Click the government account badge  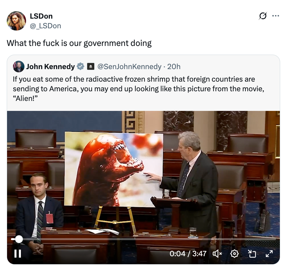(x=90, y=67)
